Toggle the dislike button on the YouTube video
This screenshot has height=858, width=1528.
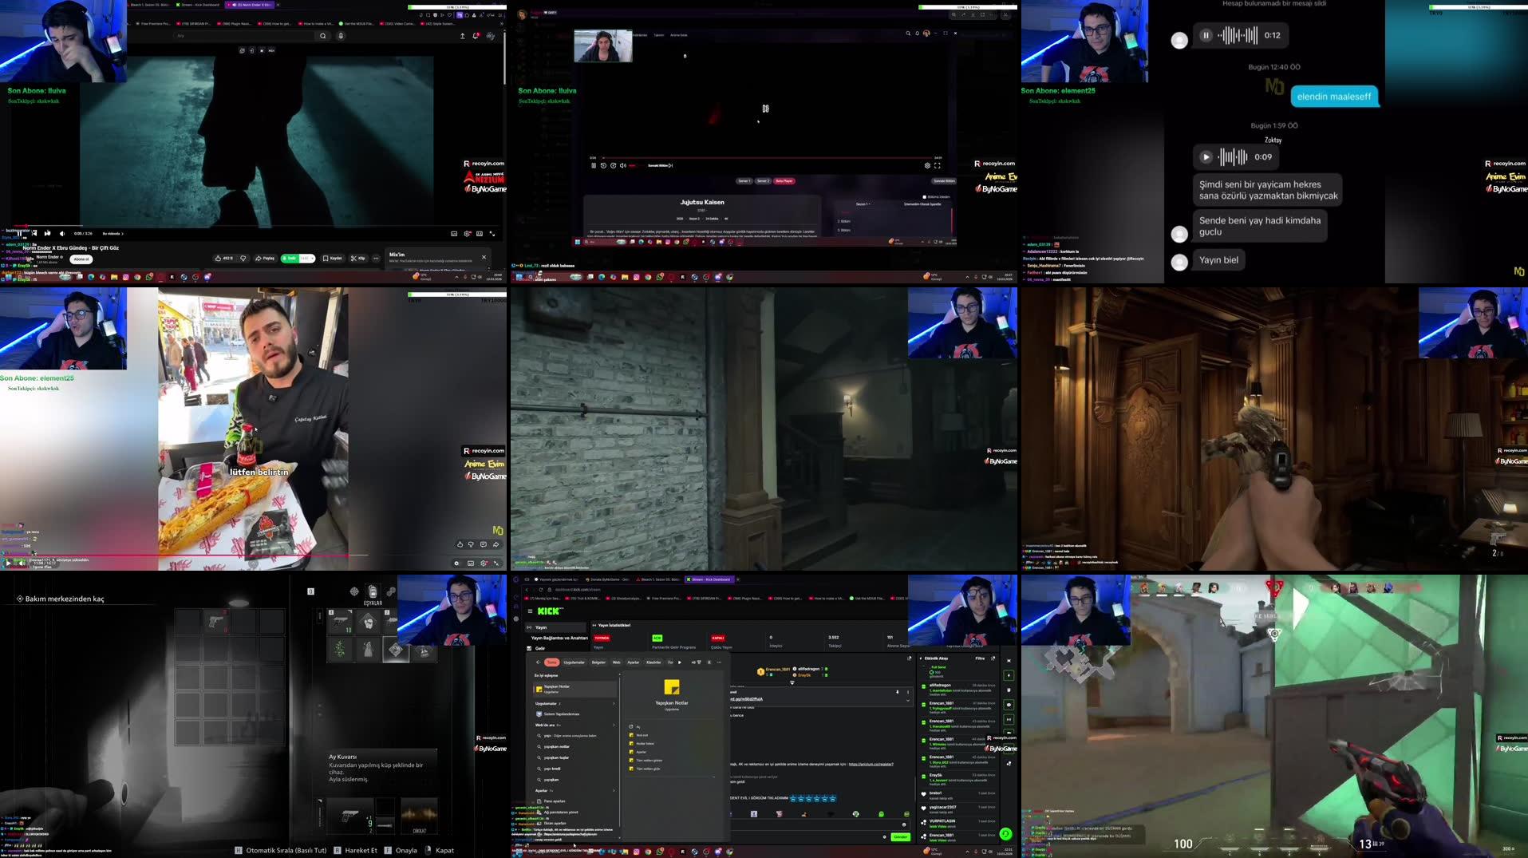[243, 258]
